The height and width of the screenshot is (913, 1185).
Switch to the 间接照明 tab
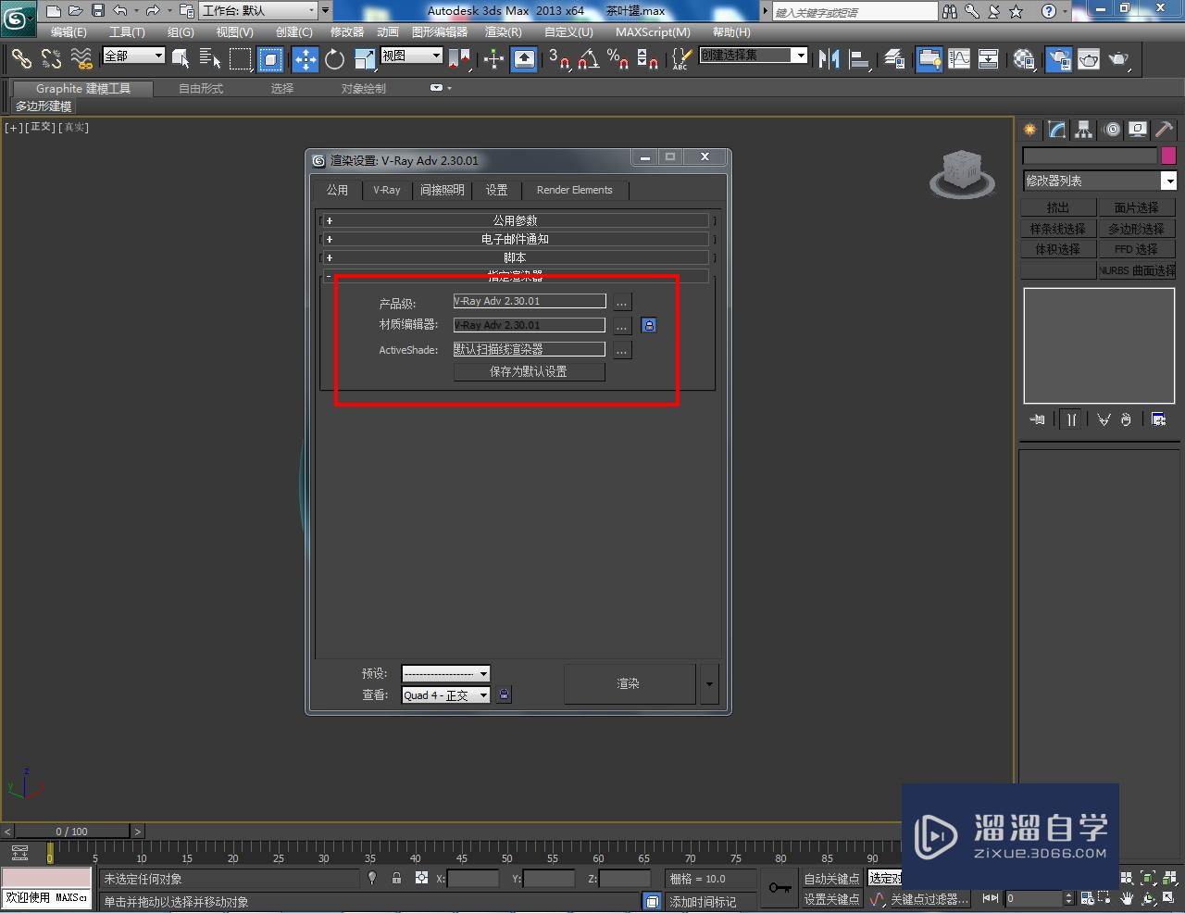coord(443,190)
